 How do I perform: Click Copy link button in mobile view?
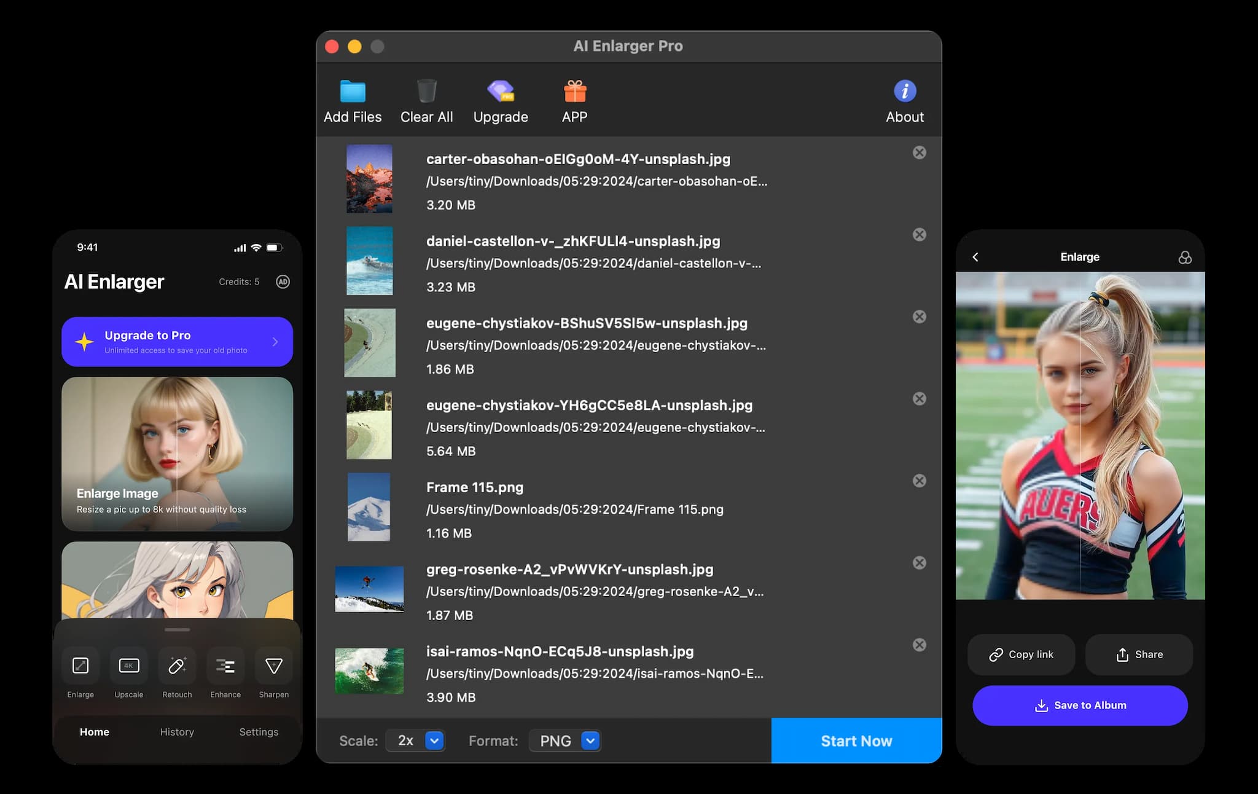(x=1022, y=654)
